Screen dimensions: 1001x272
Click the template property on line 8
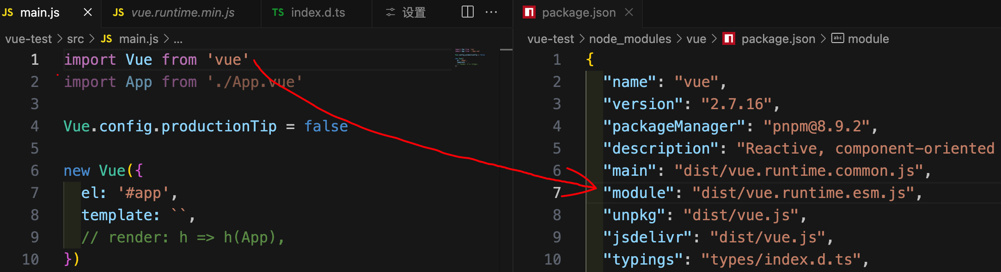116,215
